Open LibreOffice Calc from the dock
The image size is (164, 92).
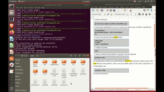pos(12,45)
